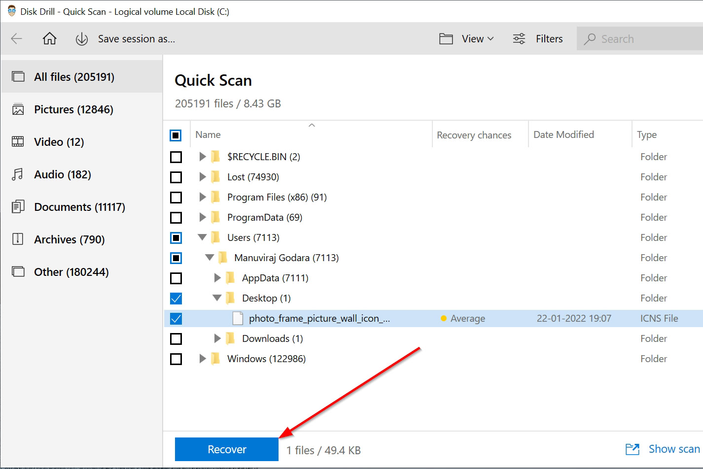Check the ProgramData (69) checkbox
This screenshot has height=469, width=703.
[x=176, y=218]
